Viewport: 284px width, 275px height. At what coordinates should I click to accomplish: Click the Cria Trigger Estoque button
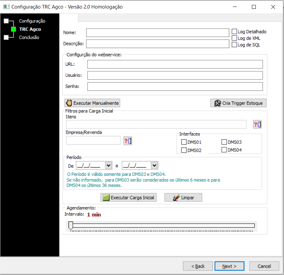point(238,103)
